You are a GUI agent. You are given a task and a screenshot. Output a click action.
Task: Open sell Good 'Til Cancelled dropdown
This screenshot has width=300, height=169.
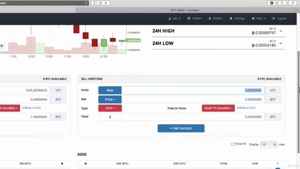(x=218, y=108)
